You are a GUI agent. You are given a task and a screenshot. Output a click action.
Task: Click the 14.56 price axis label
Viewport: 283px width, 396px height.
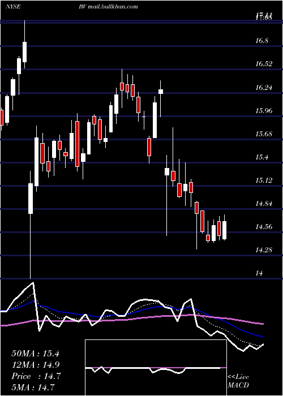click(264, 227)
